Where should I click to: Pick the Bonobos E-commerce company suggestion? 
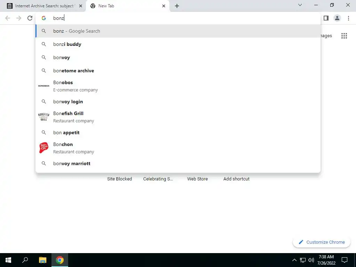pos(178,86)
